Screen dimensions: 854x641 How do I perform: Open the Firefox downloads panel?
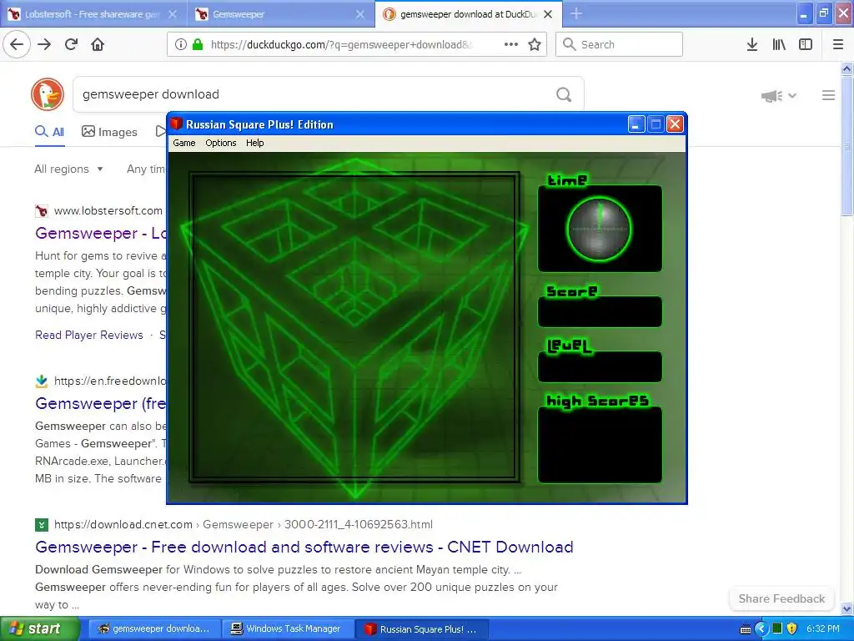pos(752,44)
